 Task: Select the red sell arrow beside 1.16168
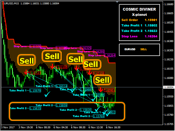(x=52, y=66)
